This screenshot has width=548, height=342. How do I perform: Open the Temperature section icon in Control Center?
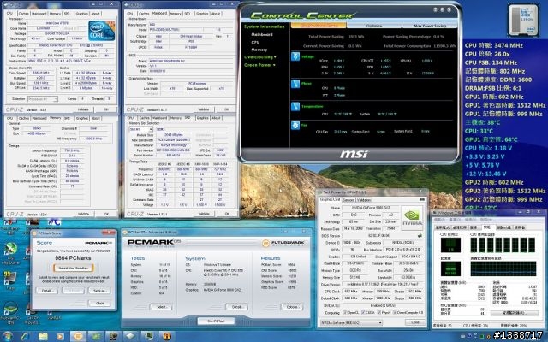point(295,106)
